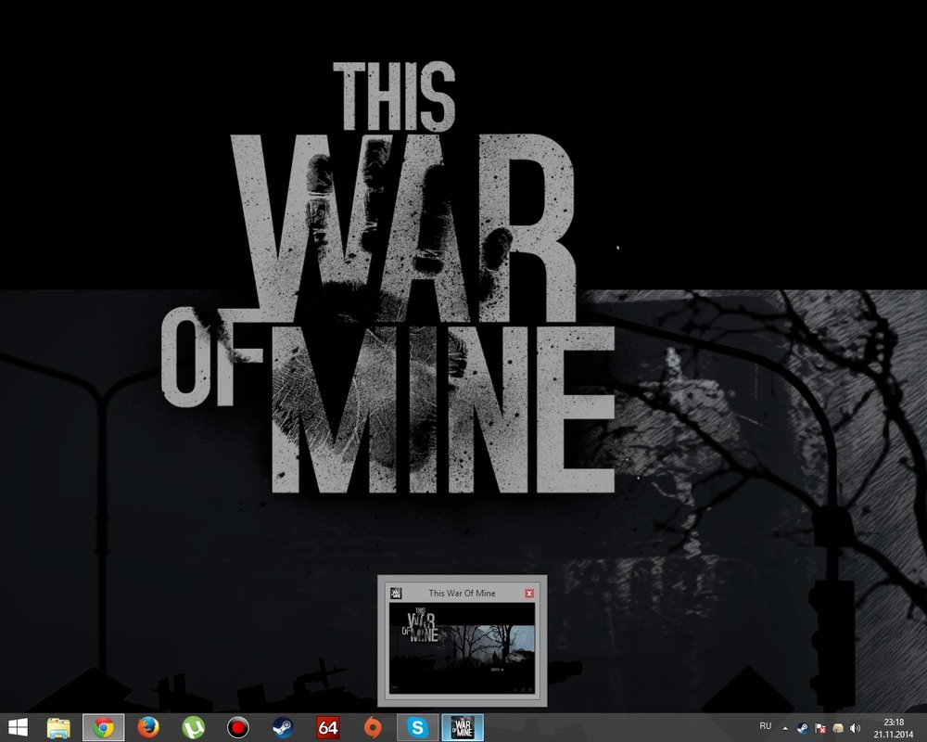Click the This War Of Mine taskbar button
This screenshot has width=927, height=742.
(461, 727)
